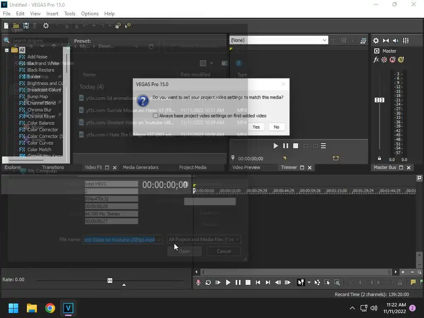Switch to the Media Generators tab
The width and height of the screenshot is (424, 318).
click(x=141, y=167)
